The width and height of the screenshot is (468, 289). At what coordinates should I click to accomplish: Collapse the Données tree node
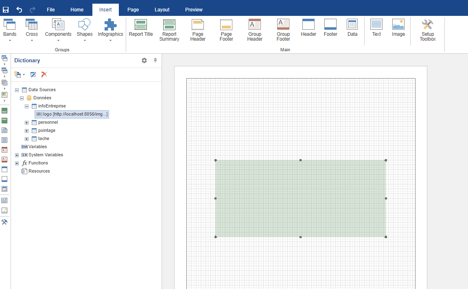(22, 98)
